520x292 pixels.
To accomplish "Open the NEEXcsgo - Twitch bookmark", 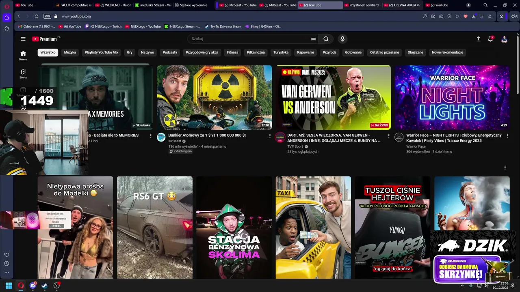I will tap(103, 26).
